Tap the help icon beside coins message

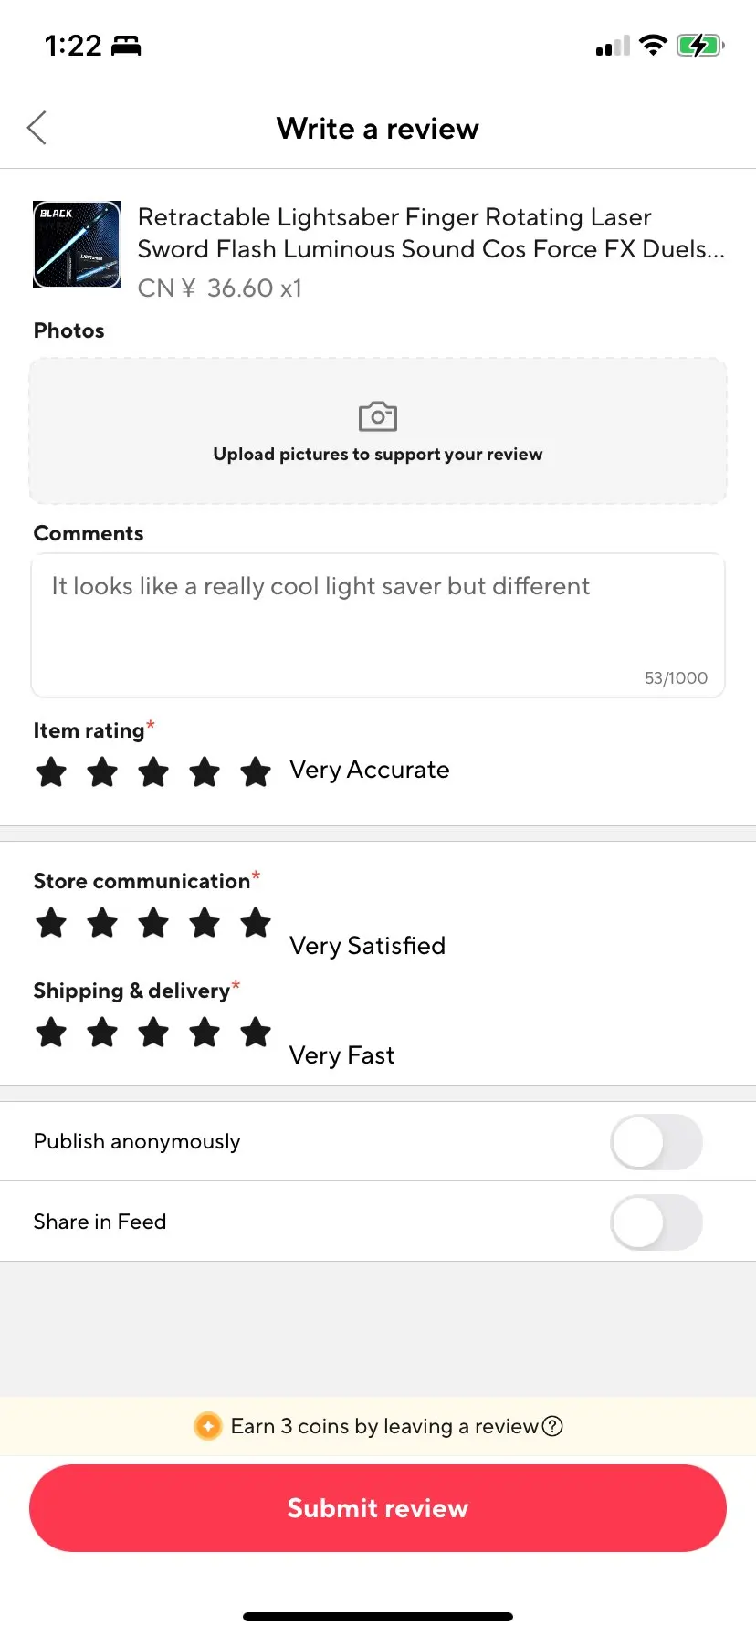[552, 1426]
